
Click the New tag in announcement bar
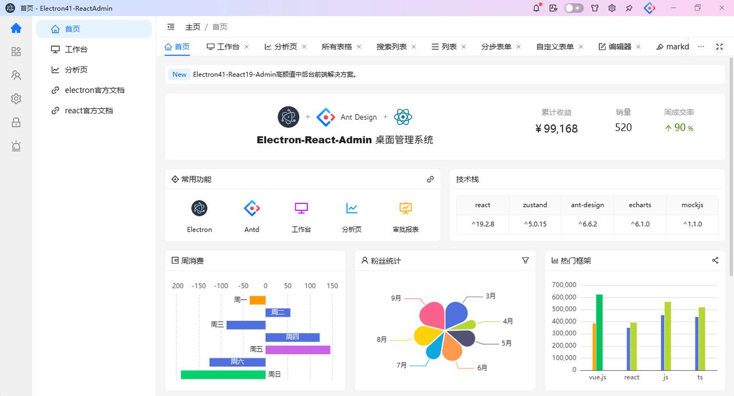point(179,75)
